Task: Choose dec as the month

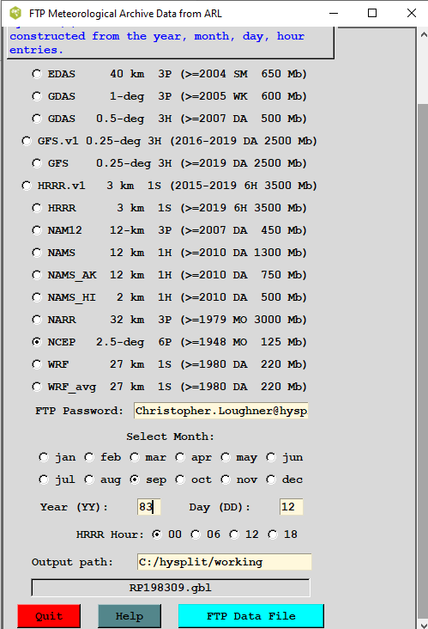Action: [x=271, y=479]
